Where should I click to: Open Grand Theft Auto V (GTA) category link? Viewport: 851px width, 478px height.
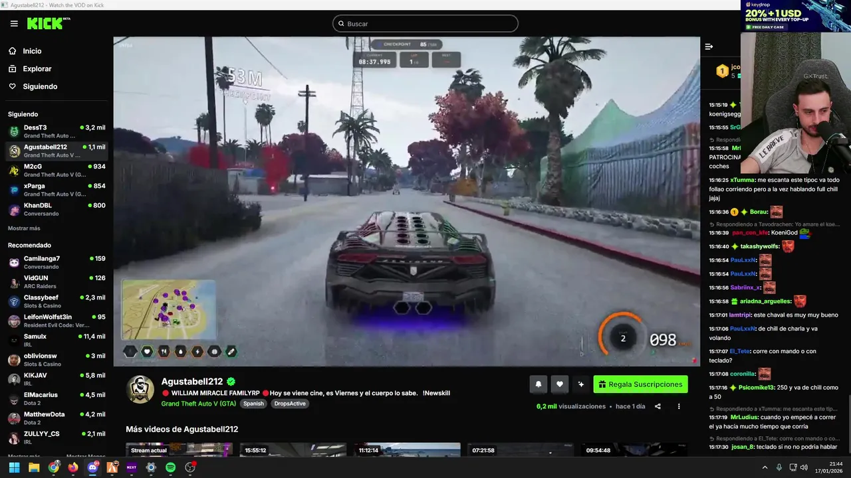click(198, 404)
